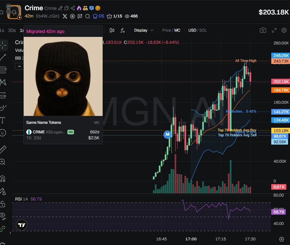
Task: Click the RSI 14 indicator label
Action: [21, 199]
